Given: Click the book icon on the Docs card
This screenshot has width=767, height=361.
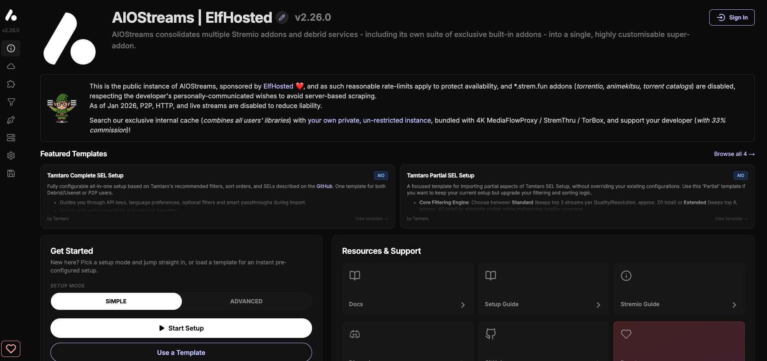Looking at the screenshot, I should point(355,276).
